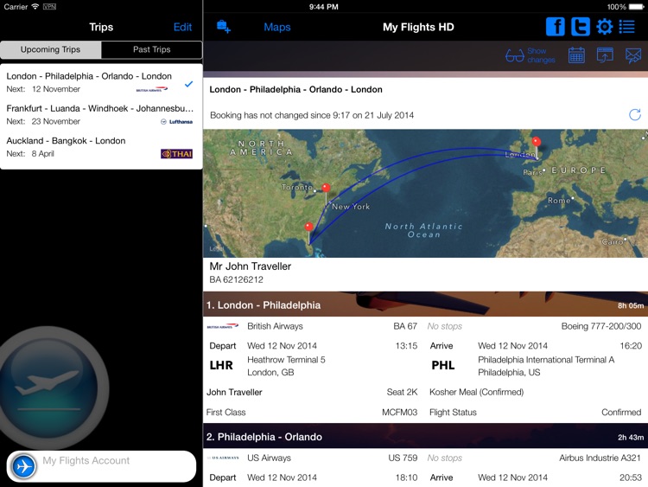Click booking reference BA 62126212
The height and width of the screenshot is (487, 648).
point(237,279)
